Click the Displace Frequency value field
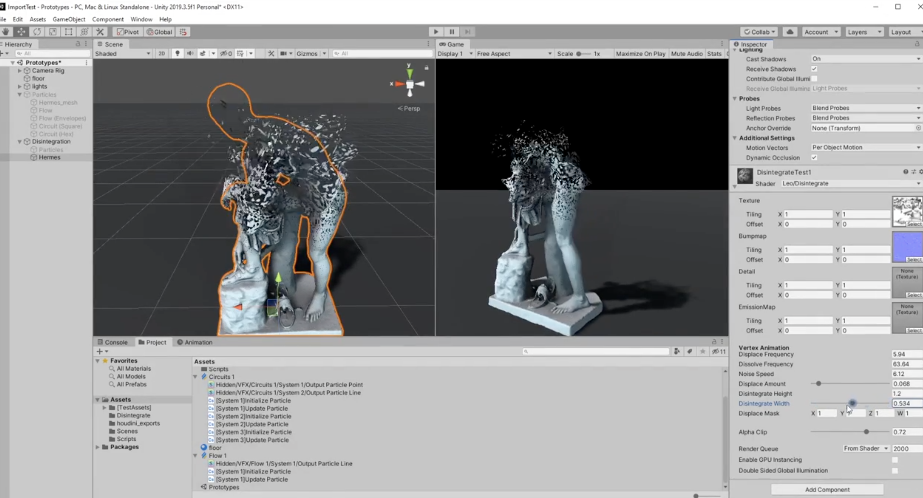The image size is (923, 498). (906, 354)
